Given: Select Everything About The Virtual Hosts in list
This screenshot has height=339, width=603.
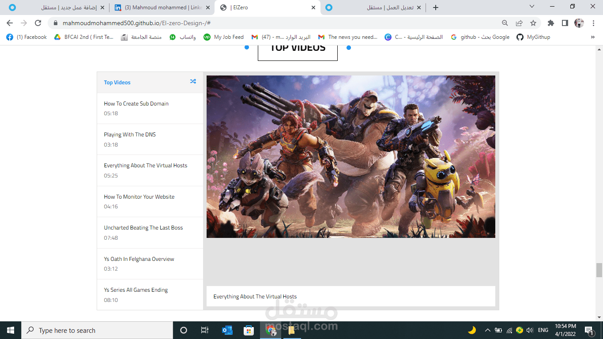Looking at the screenshot, I should point(150,170).
